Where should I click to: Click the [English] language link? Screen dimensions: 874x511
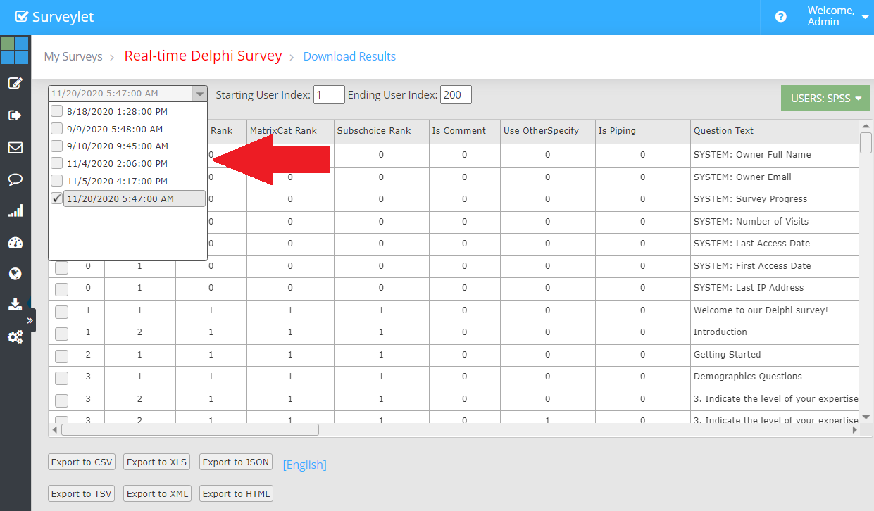pyautogui.click(x=304, y=465)
